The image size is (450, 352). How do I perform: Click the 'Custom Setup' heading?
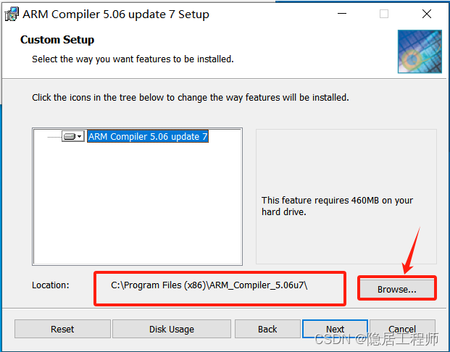[x=57, y=40]
